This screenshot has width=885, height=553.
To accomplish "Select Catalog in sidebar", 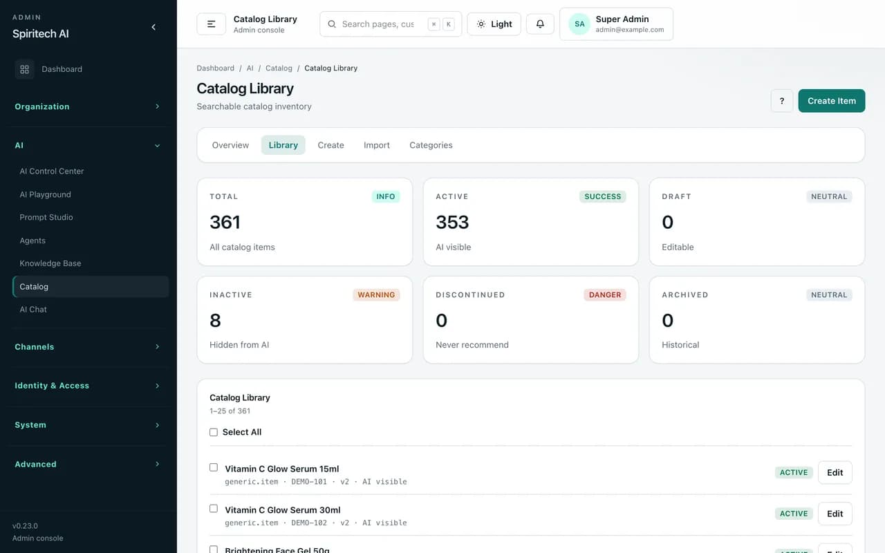I will pos(91,287).
